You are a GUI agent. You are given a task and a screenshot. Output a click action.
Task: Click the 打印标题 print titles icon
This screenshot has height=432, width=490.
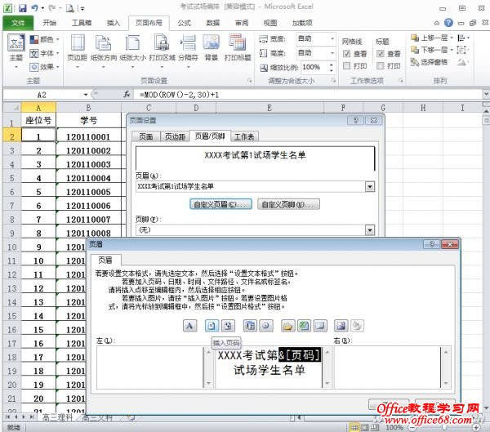click(x=238, y=48)
